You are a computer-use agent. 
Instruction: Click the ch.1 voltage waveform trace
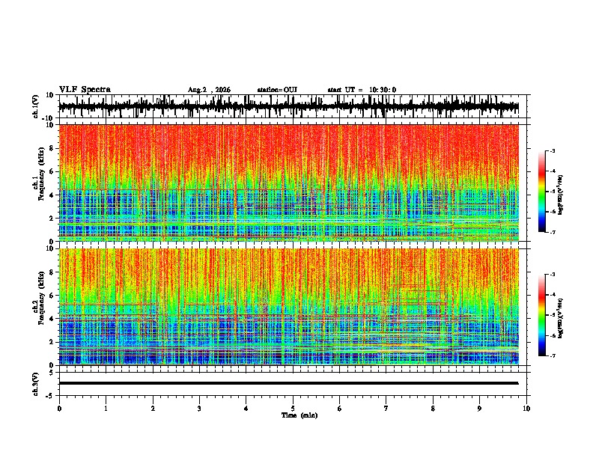pyautogui.click(x=288, y=106)
